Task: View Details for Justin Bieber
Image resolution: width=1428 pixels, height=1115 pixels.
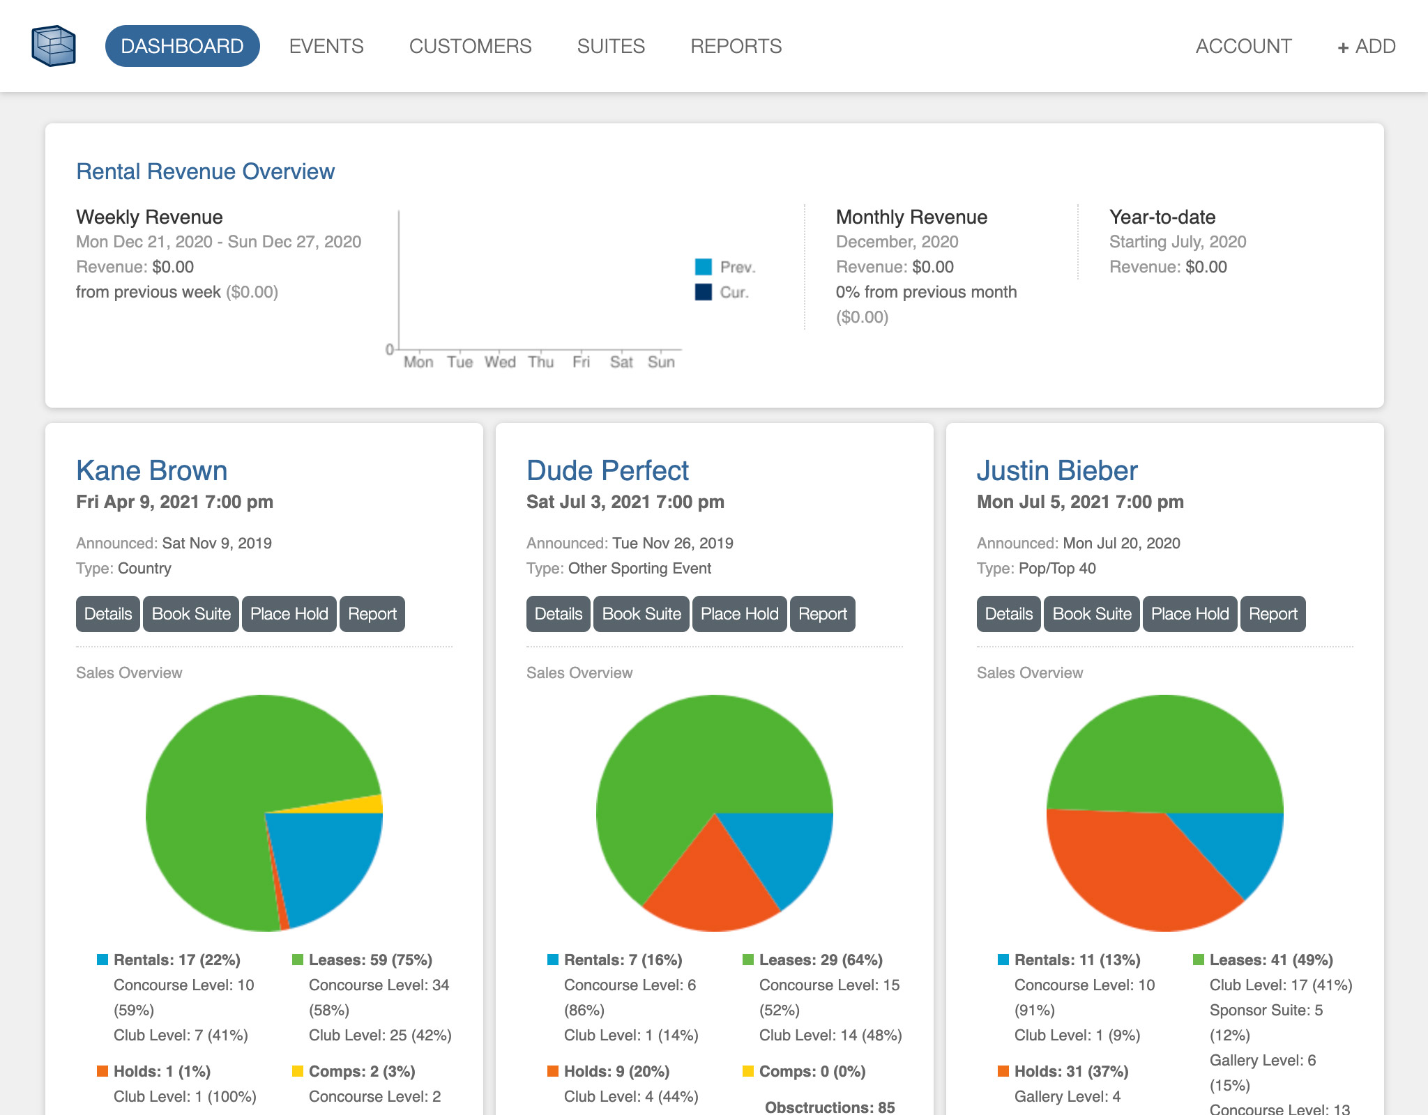Action: click(1009, 614)
